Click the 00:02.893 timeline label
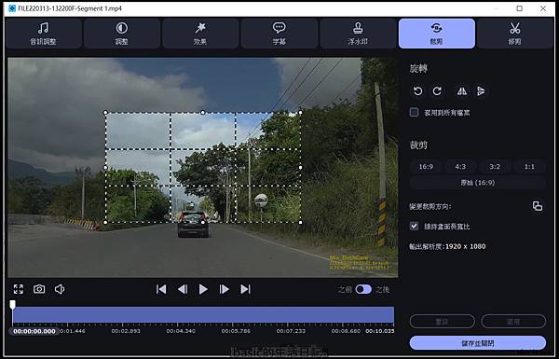 point(126,331)
